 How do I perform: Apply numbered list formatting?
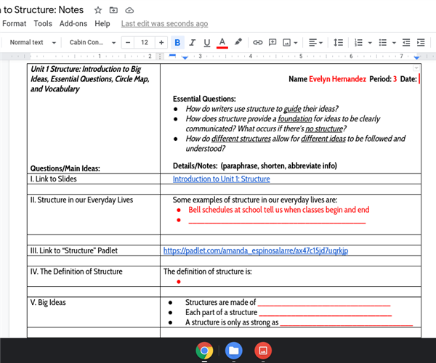pos(358,43)
